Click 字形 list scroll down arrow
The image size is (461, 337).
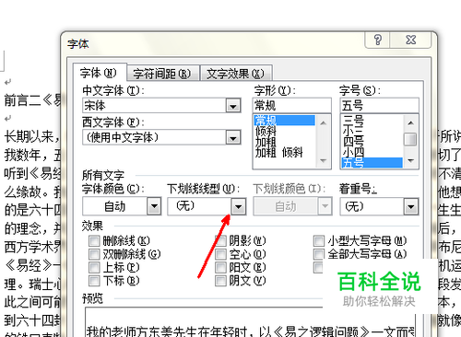[x=323, y=160]
